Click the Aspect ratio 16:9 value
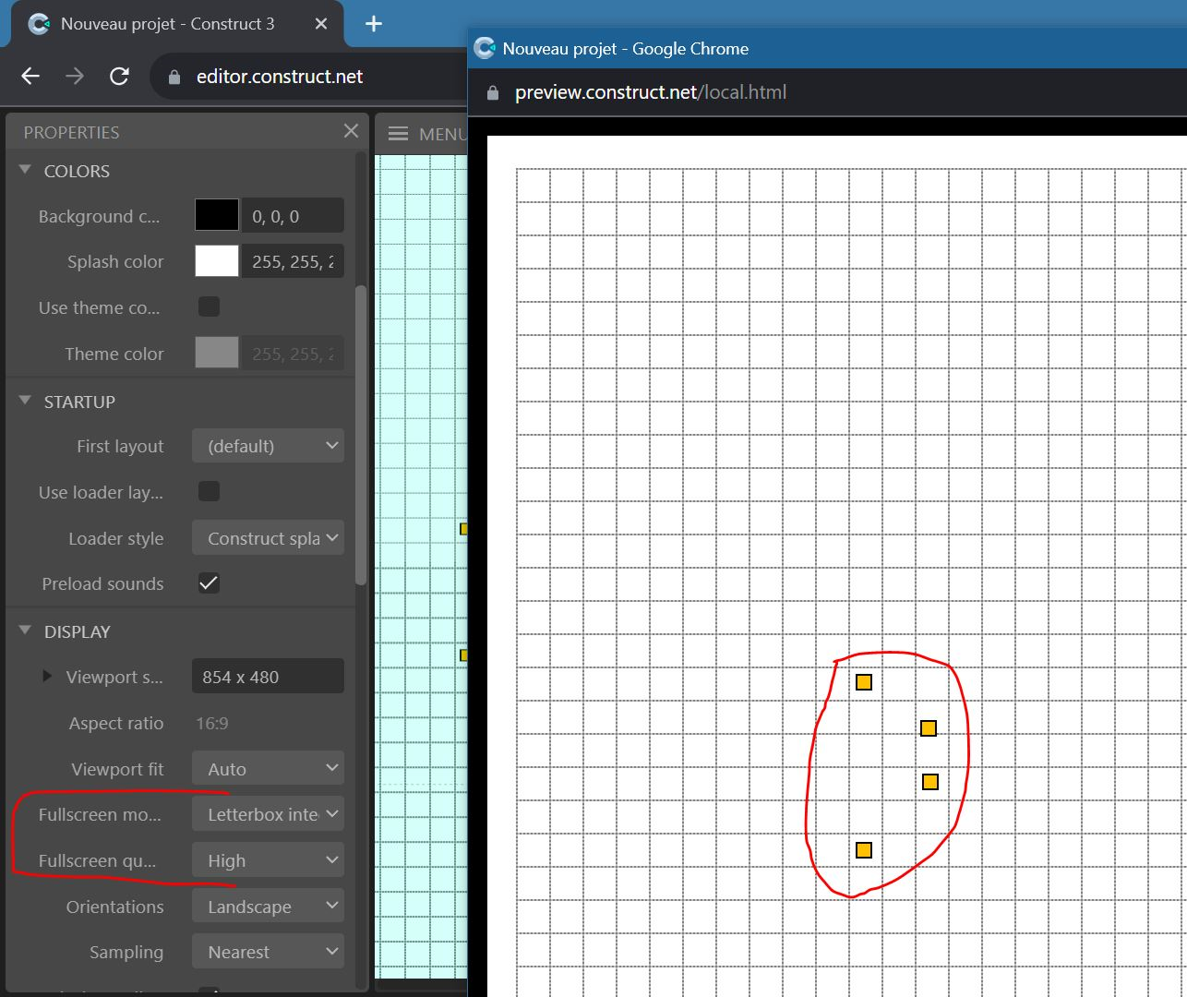 [x=212, y=723]
